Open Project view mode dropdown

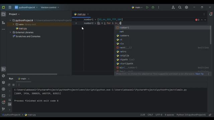point(14,14)
